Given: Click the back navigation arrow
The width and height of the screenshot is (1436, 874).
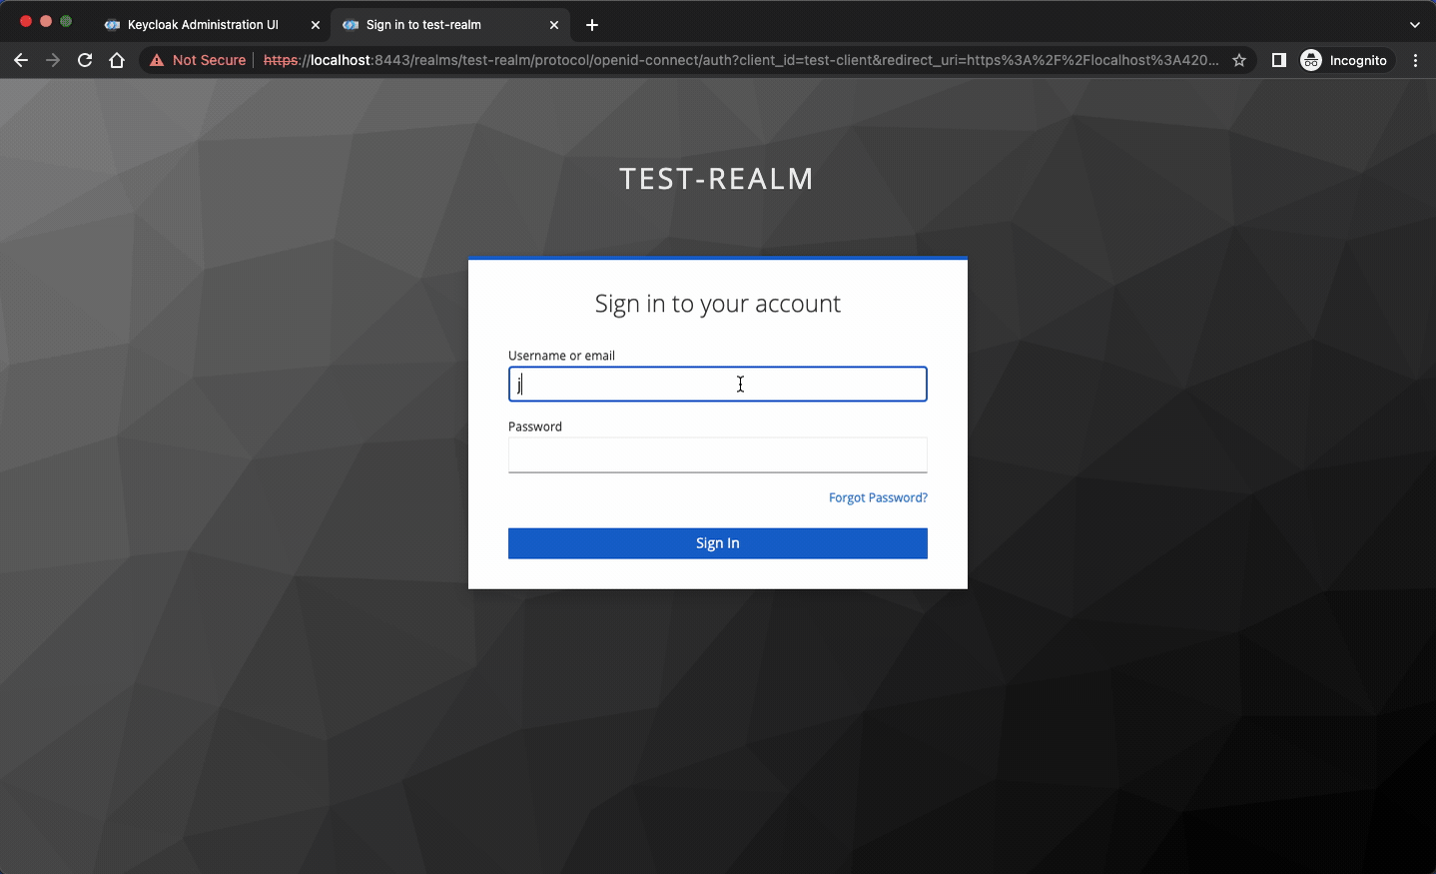Looking at the screenshot, I should point(21,60).
